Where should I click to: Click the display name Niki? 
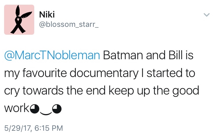pyautogui.click(x=47, y=14)
